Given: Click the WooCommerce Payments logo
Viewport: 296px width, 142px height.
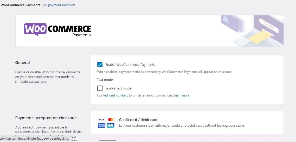Looking at the screenshot, I should 57,30.
